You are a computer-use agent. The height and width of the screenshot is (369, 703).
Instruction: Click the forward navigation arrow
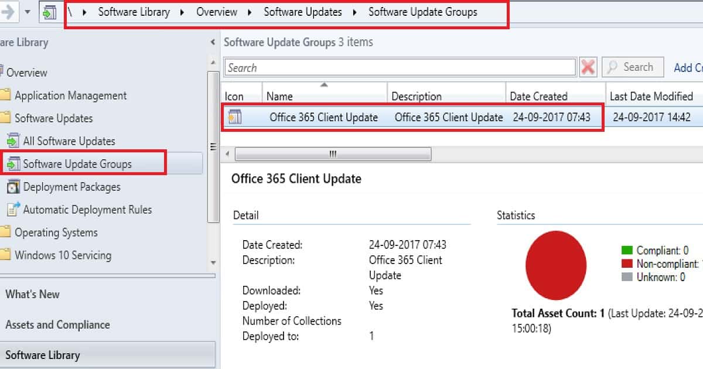[8, 12]
